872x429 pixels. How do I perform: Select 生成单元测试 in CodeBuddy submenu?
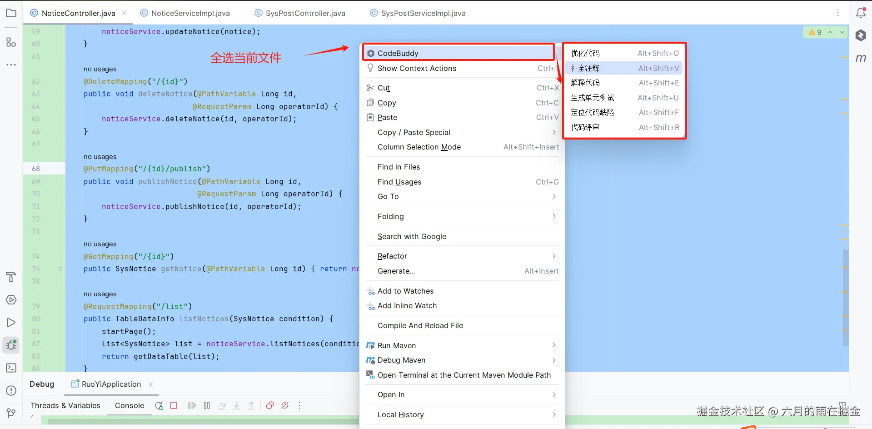pyautogui.click(x=624, y=98)
